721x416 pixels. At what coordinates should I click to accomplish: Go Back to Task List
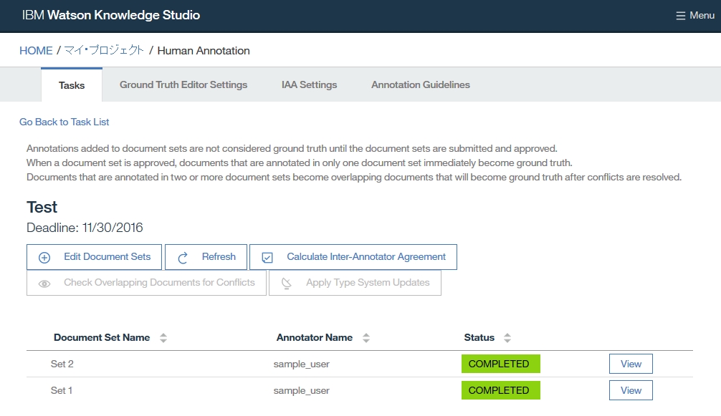(x=64, y=122)
